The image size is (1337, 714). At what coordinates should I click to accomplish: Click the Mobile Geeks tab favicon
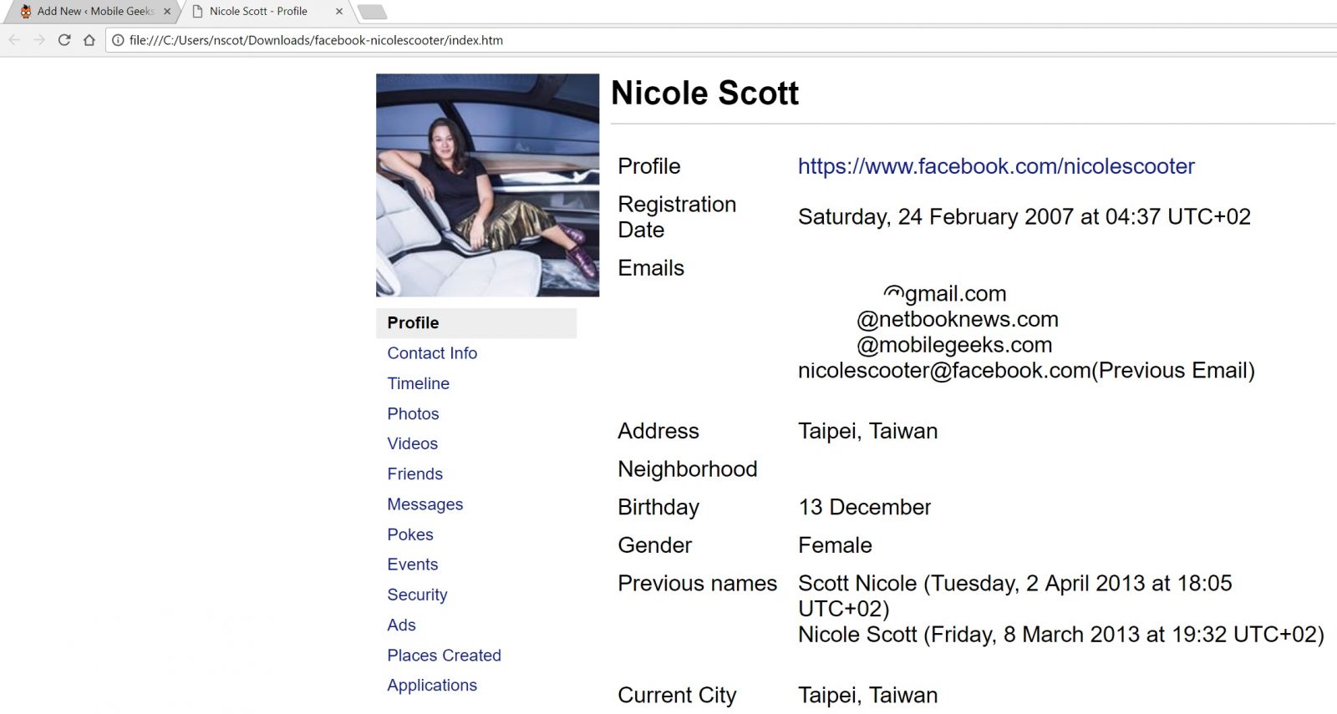click(x=26, y=12)
